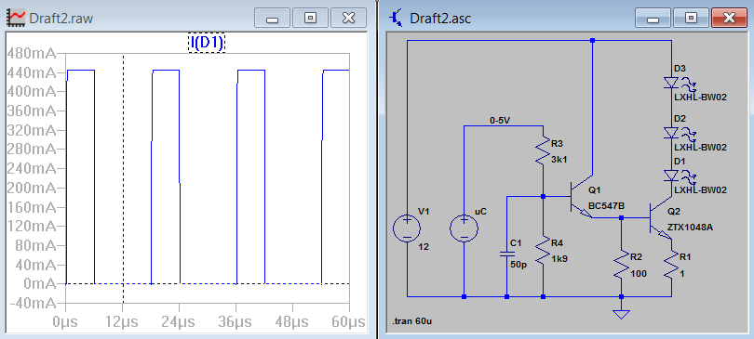Click the .tran 60u directive text
The height and width of the screenshot is (339, 754).
(411, 321)
